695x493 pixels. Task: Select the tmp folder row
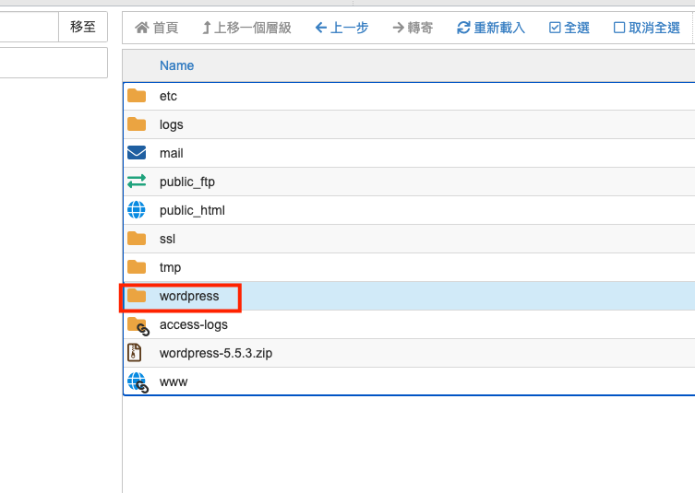coord(409,267)
